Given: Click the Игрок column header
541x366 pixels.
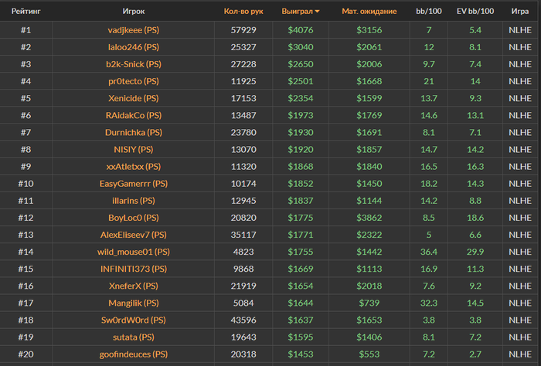Looking at the screenshot, I should tap(133, 12).
